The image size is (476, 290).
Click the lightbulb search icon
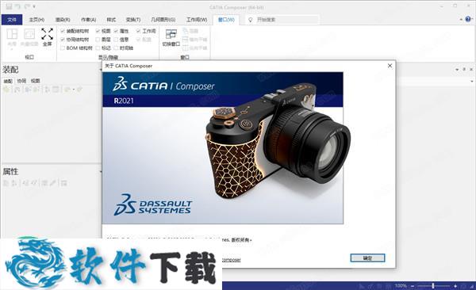(251, 20)
